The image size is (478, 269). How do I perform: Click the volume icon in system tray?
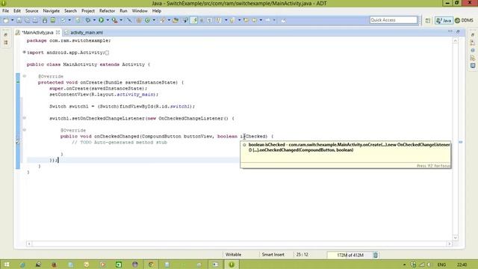point(429,265)
